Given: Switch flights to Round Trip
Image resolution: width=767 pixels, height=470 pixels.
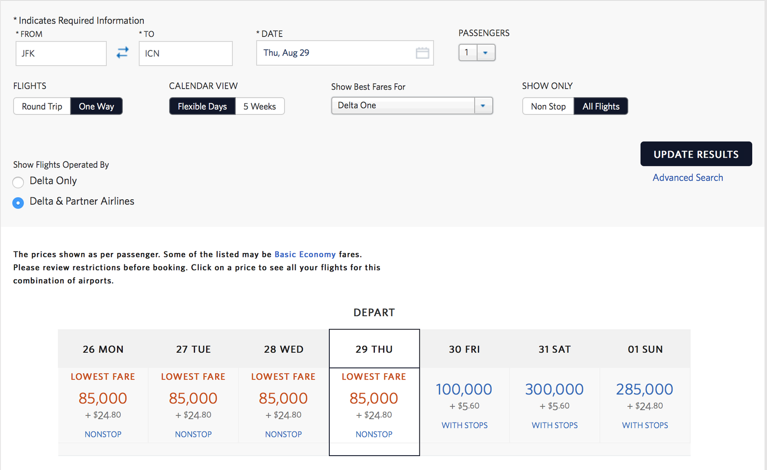Looking at the screenshot, I should pos(42,106).
